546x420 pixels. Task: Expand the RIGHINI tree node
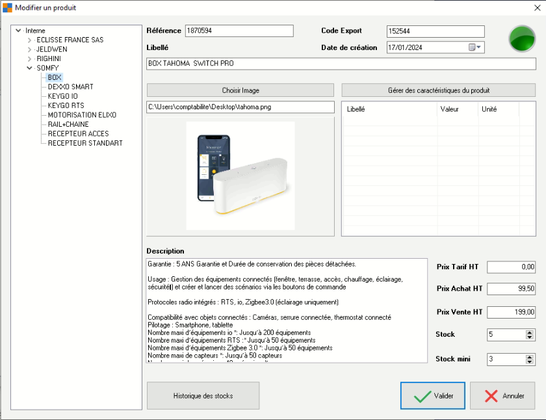click(x=30, y=59)
